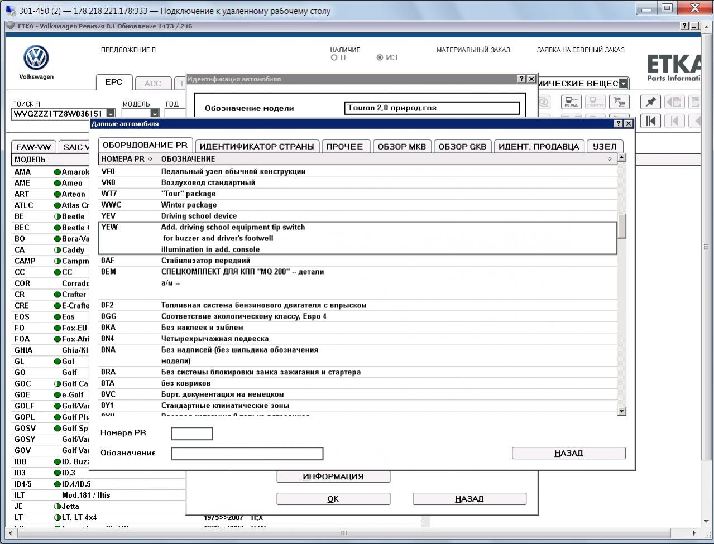Click ЗАЯВКА НА СБОРНЫЙ ЗАКАЗ header link

(x=581, y=50)
